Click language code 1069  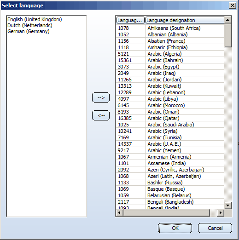[x=123, y=189]
